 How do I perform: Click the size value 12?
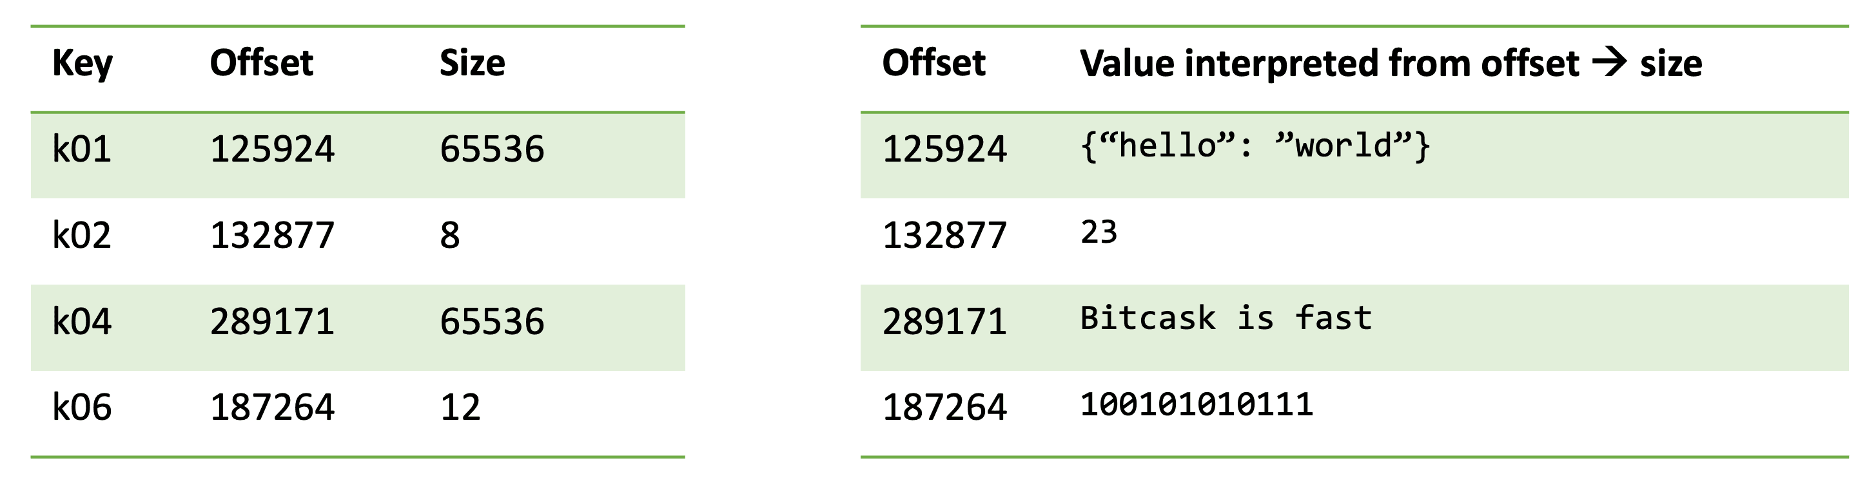tap(460, 408)
